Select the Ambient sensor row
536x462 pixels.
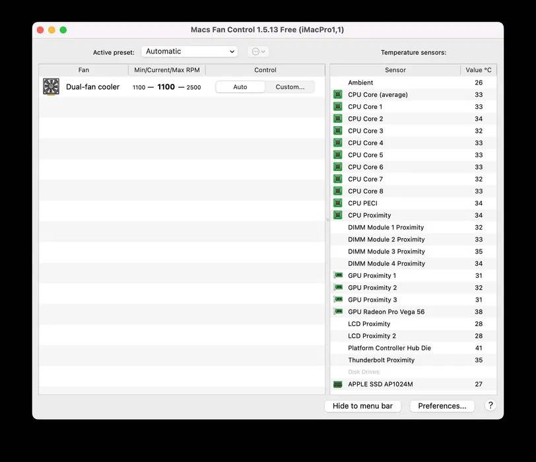[414, 82]
